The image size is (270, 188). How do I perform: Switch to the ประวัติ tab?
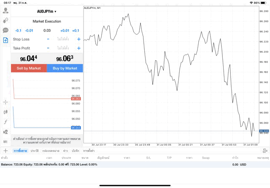(x=35, y=150)
